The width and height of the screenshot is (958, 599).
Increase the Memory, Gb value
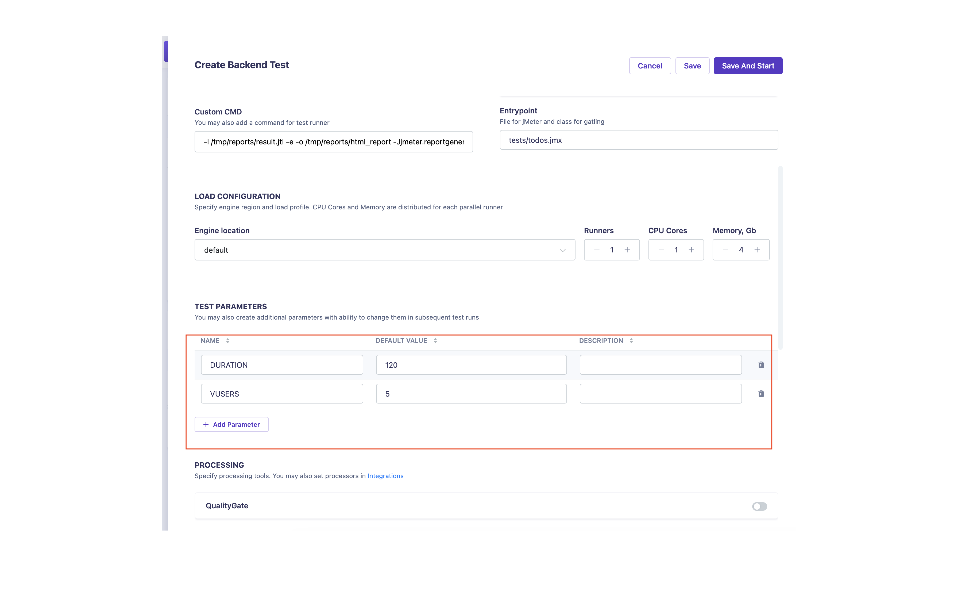coord(757,250)
